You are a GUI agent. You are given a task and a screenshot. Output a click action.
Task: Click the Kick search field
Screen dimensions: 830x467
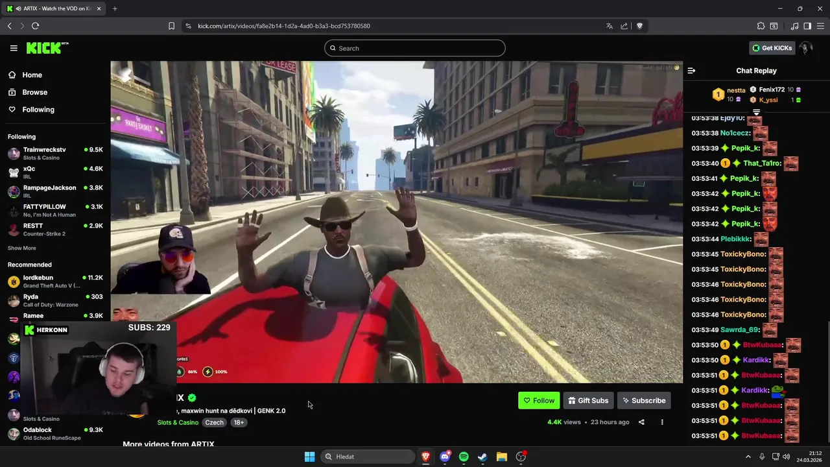415,48
